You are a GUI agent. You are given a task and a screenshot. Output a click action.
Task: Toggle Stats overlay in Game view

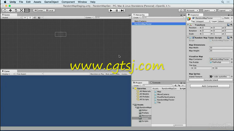tap(118, 74)
